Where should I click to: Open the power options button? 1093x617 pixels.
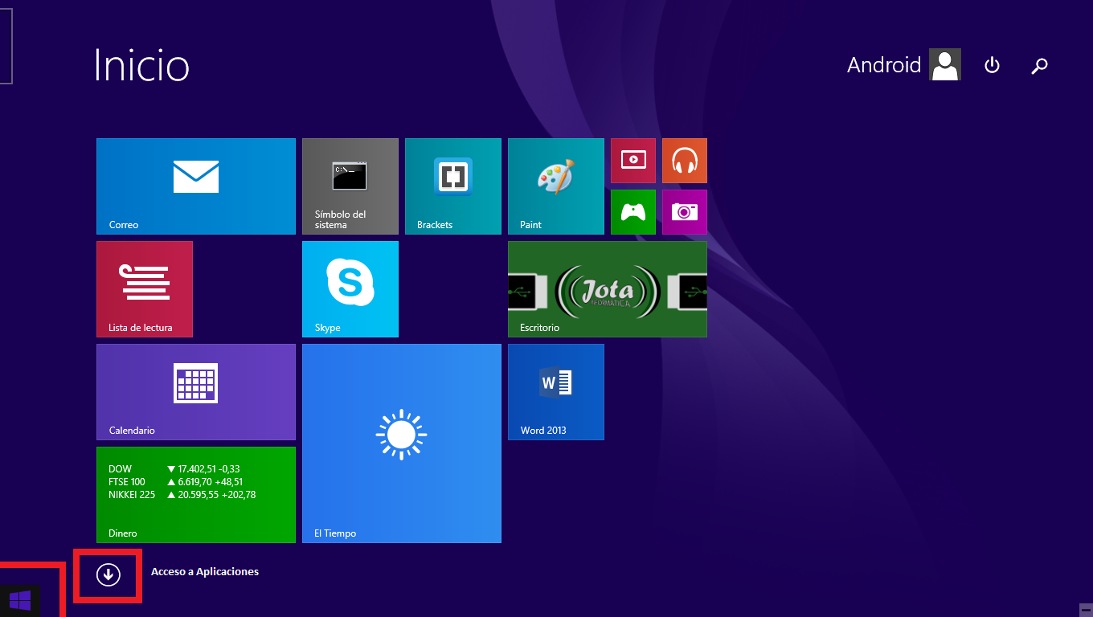(x=992, y=65)
